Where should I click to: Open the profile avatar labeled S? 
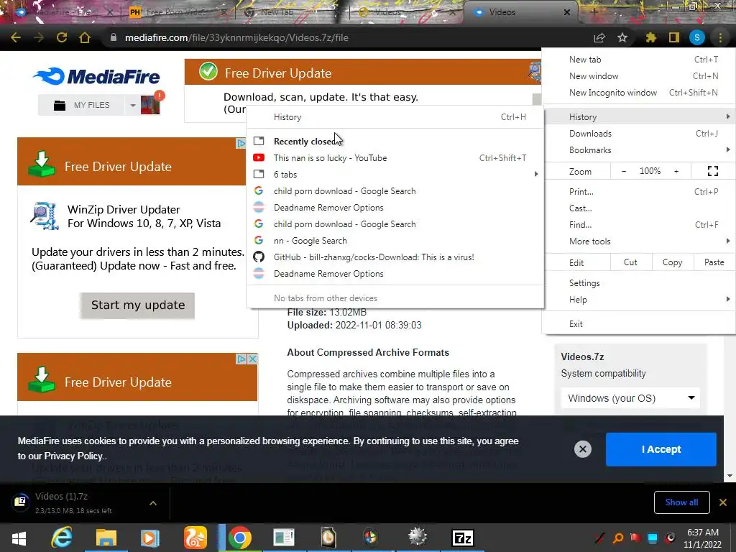click(697, 37)
